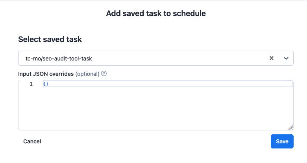Click the overview ruler box at editor top-right
Image resolution: width=307 pixels, height=163 pixels.
coord(290,83)
